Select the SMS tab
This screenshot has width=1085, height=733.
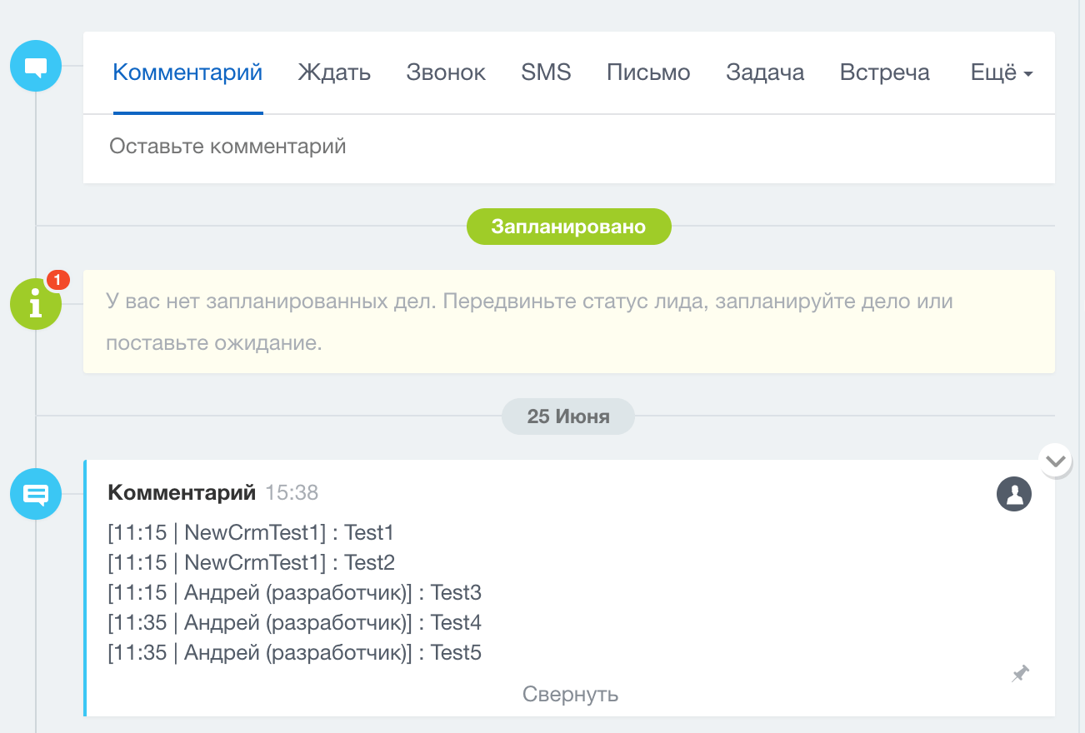tap(546, 72)
